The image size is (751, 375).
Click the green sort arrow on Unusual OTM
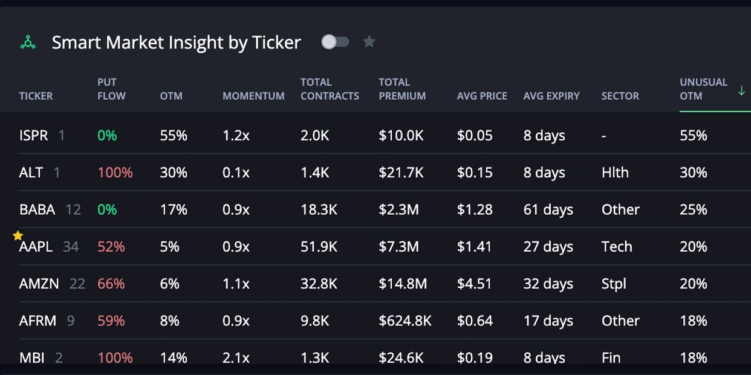point(741,90)
